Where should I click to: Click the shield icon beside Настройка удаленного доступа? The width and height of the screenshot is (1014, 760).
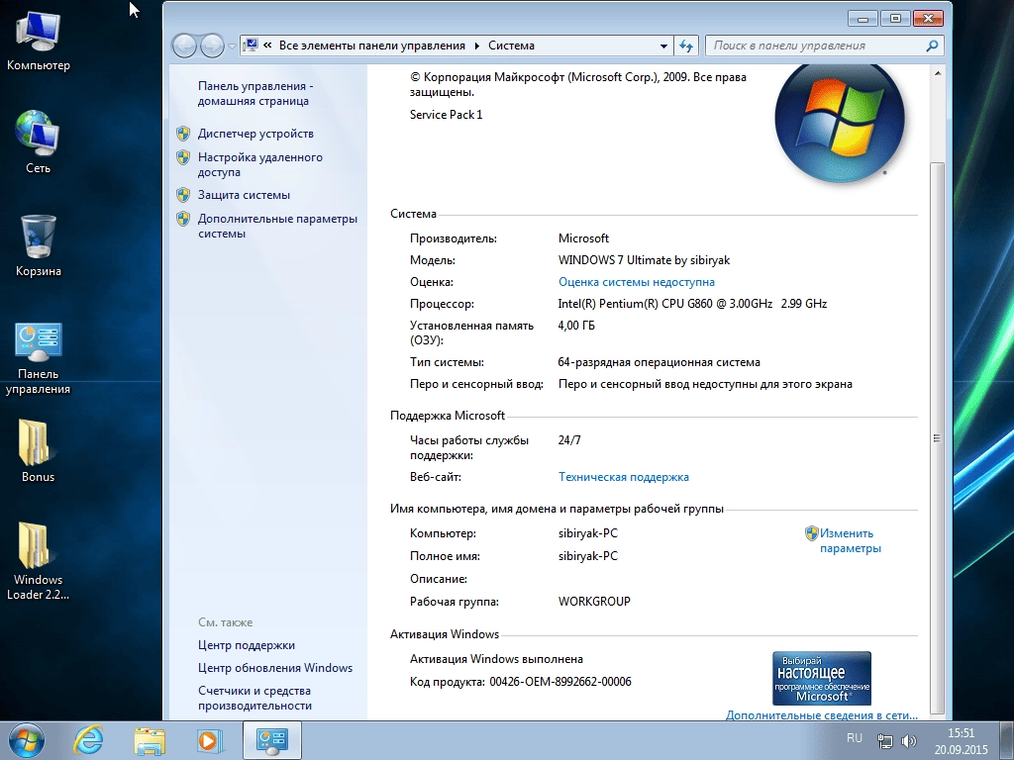point(183,157)
